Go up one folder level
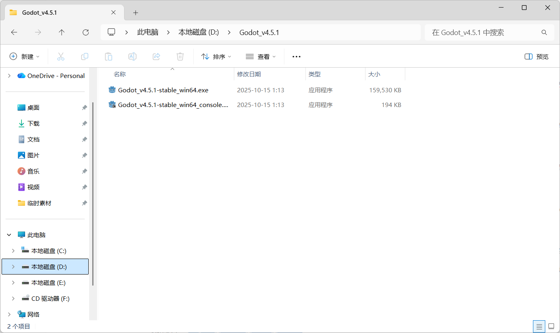This screenshot has height=333, width=560. coord(62,33)
